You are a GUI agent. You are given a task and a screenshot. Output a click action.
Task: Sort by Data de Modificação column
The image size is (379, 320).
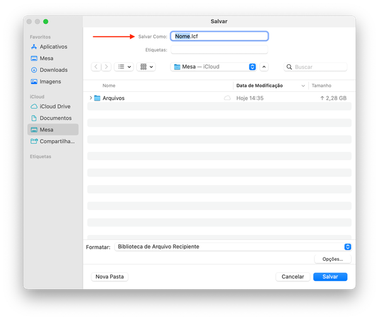pos(259,86)
